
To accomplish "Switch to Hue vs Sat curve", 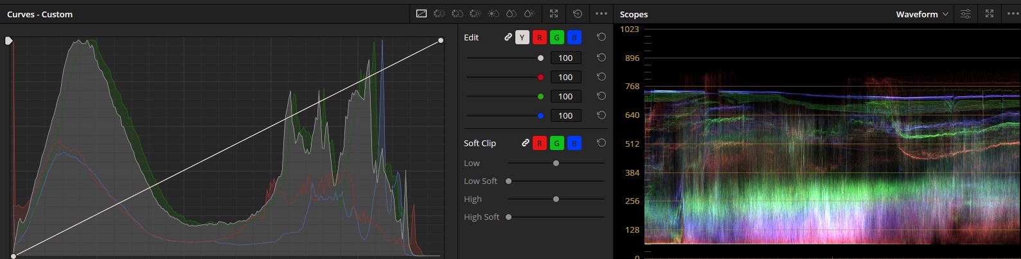I will point(457,13).
